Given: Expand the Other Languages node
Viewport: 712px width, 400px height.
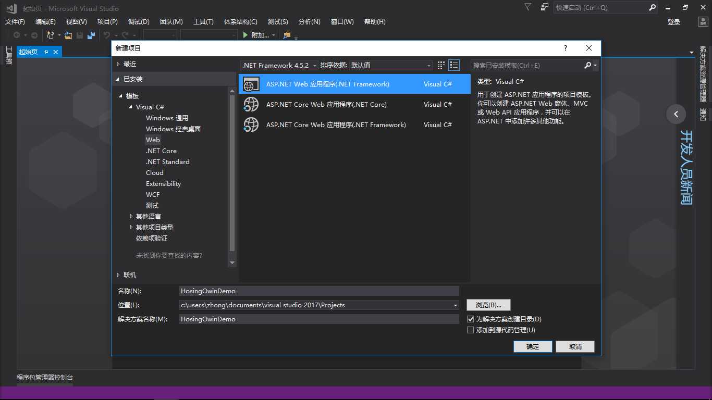Looking at the screenshot, I should 131,216.
